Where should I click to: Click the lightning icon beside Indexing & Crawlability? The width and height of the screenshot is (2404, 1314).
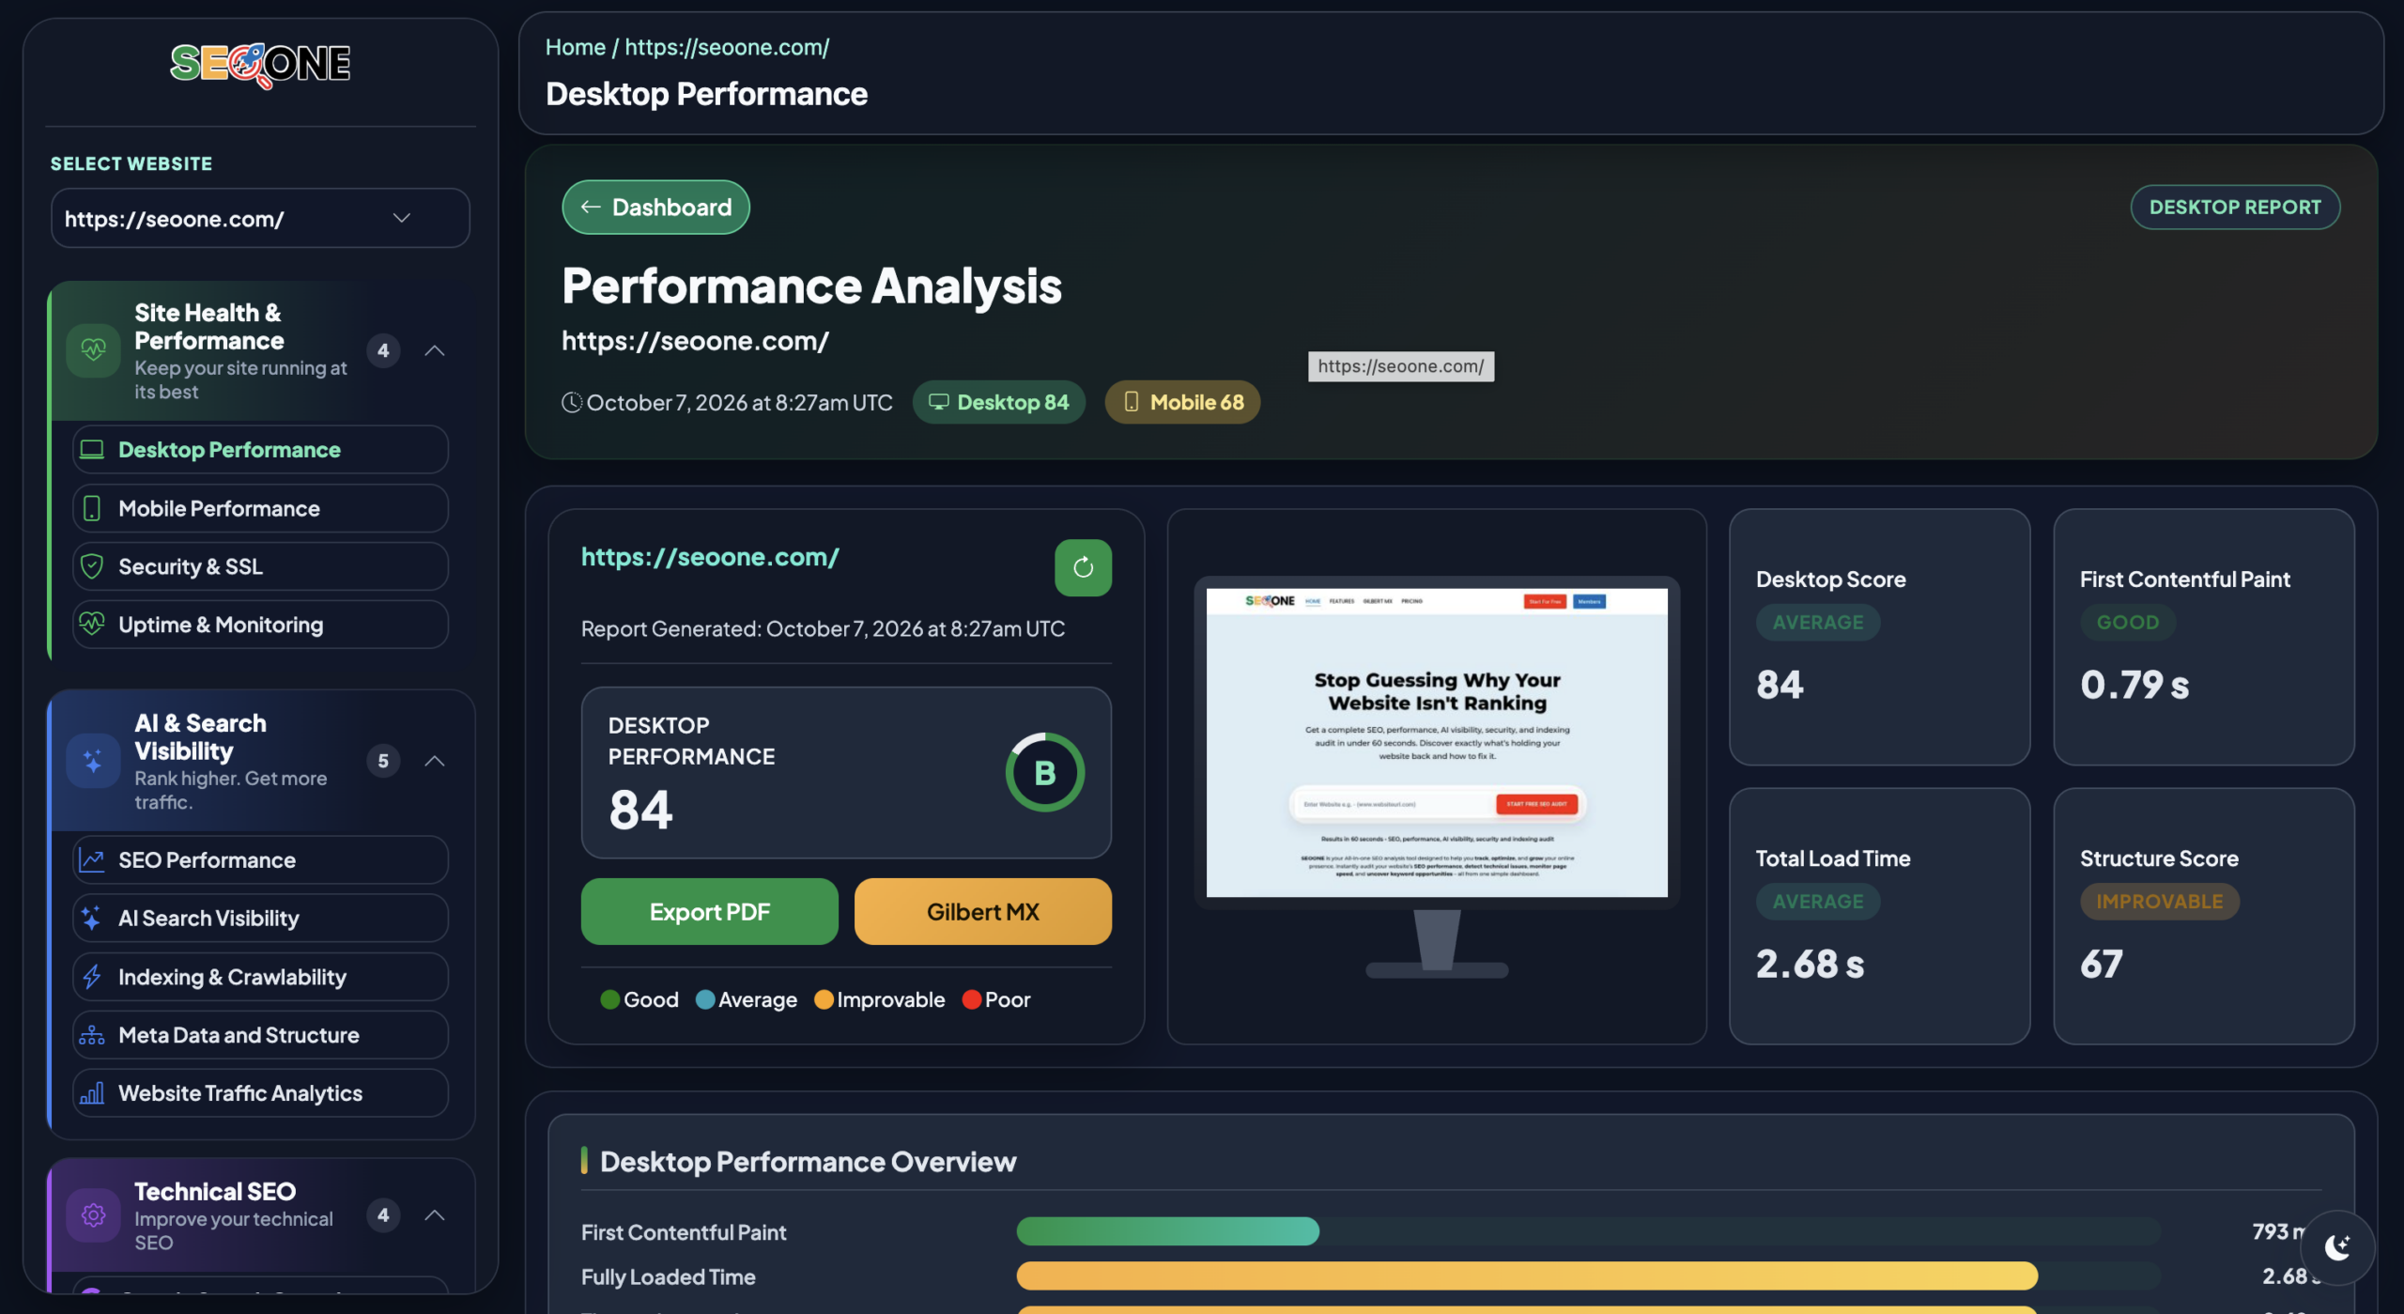[x=92, y=977]
